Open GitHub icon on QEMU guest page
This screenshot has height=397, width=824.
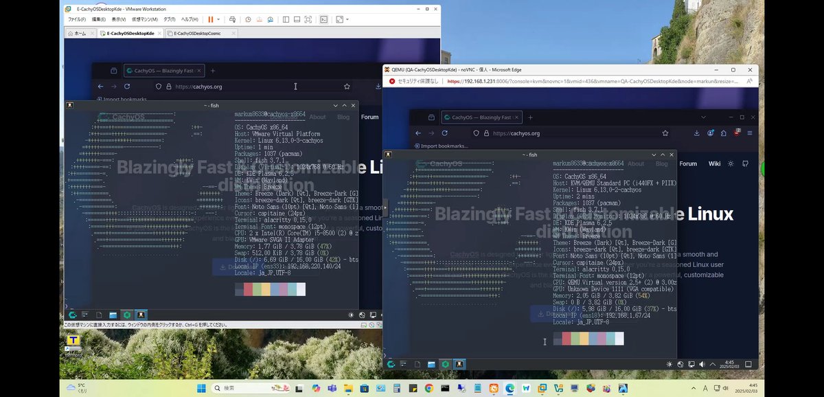coord(745,163)
